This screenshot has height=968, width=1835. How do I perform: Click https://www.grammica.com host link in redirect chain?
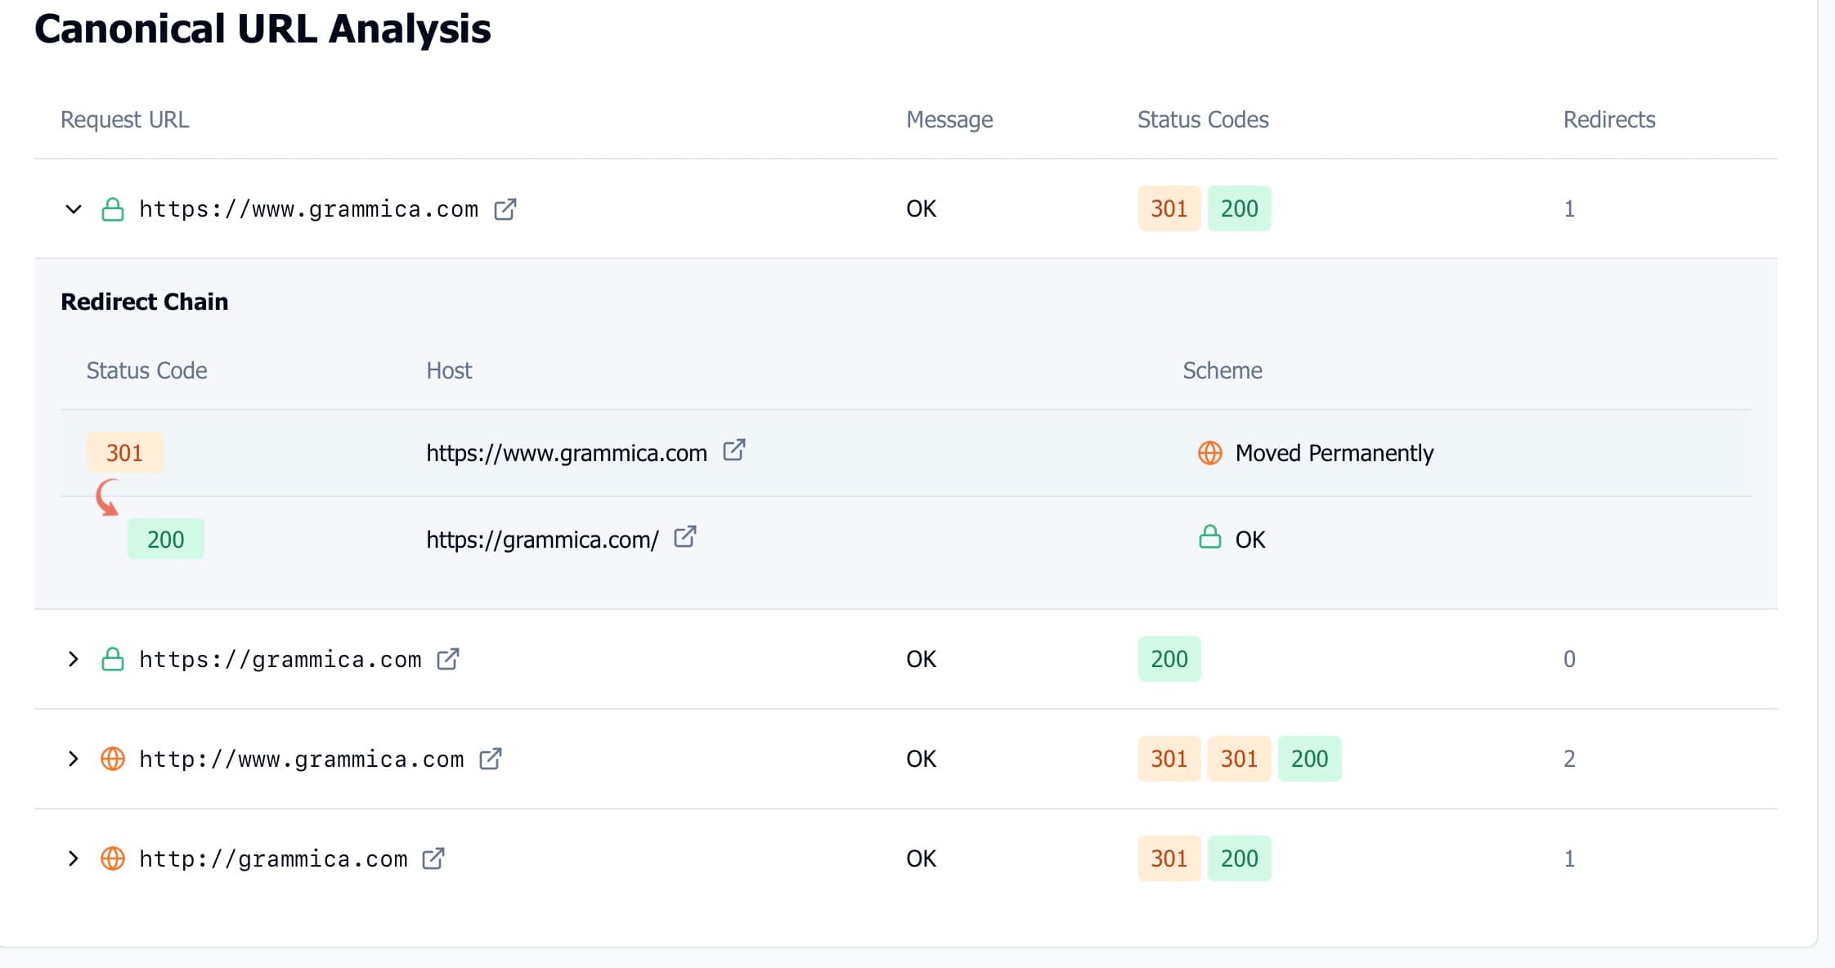click(566, 453)
